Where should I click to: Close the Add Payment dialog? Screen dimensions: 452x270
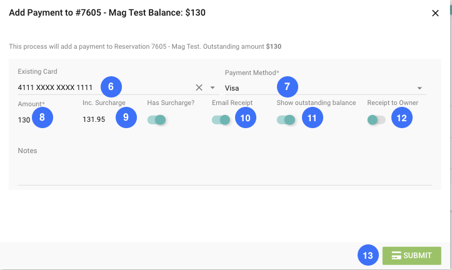point(435,13)
